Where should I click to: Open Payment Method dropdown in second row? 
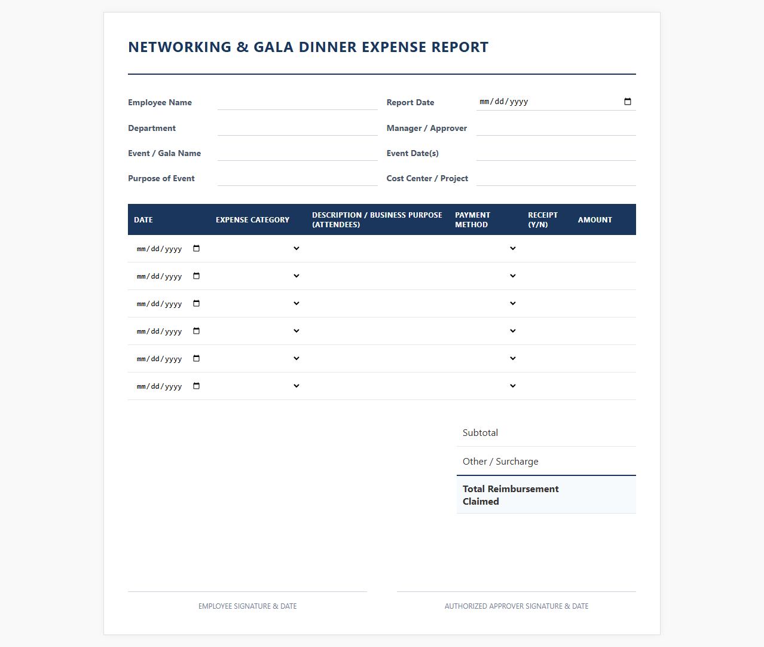485,276
